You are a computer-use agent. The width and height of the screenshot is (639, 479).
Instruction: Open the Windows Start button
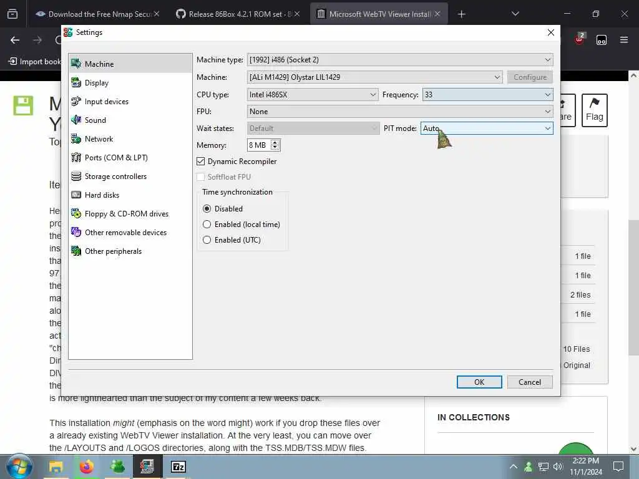19,467
